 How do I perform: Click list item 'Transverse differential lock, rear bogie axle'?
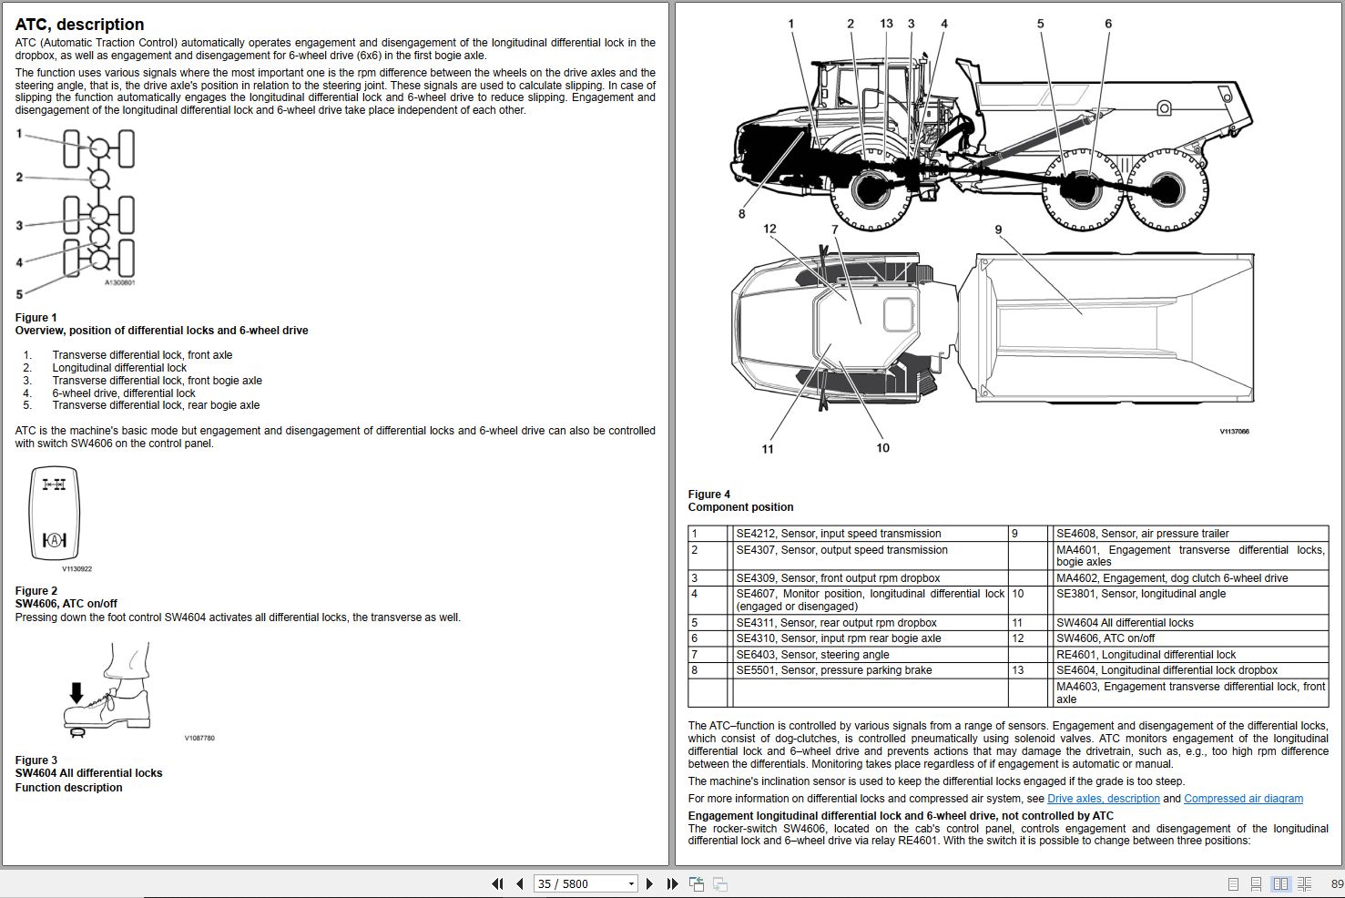156,405
